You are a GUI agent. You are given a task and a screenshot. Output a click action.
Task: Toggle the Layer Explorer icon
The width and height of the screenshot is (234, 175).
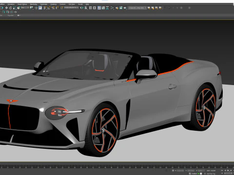click(95, 8)
